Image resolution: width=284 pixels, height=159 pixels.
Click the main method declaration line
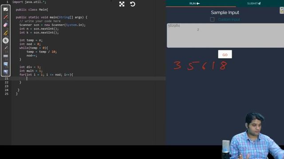click(x=51, y=17)
